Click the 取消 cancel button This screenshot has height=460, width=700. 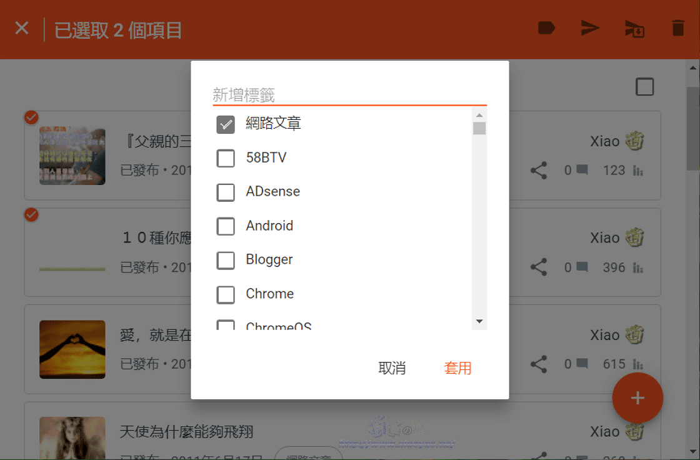point(392,368)
